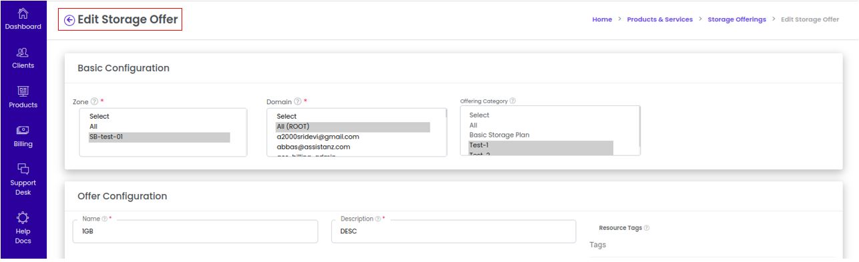Image resolution: width=859 pixels, height=262 pixels.
Task: Open the Billing sidebar icon
Action: (23, 130)
